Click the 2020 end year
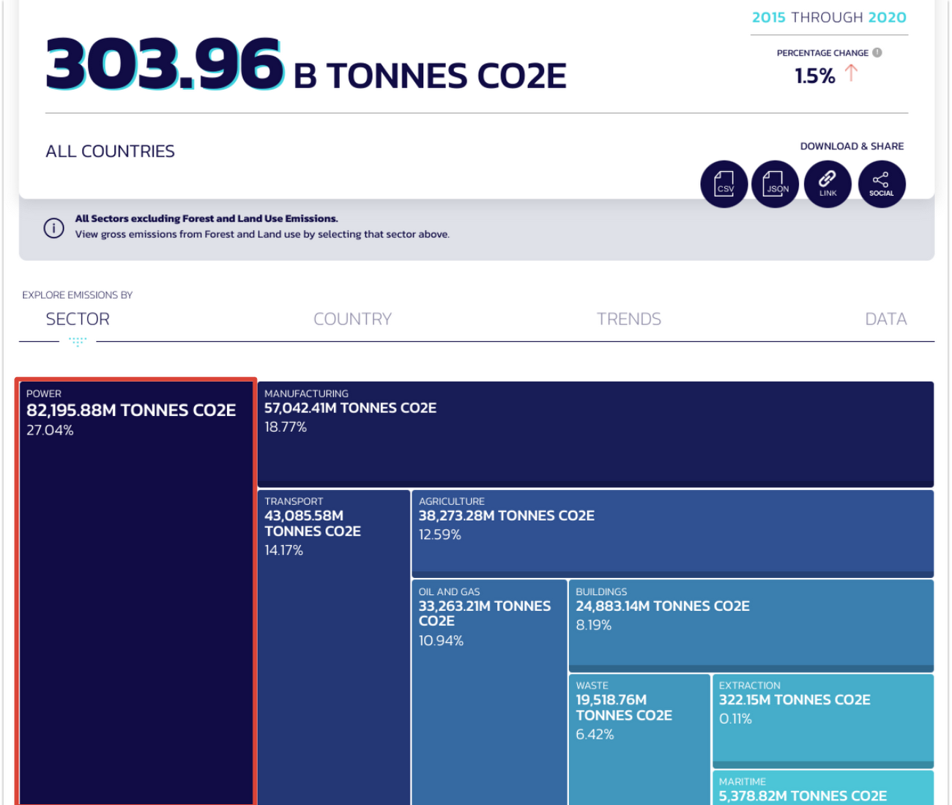The width and height of the screenshot is (952, 805). click(887, 18)
